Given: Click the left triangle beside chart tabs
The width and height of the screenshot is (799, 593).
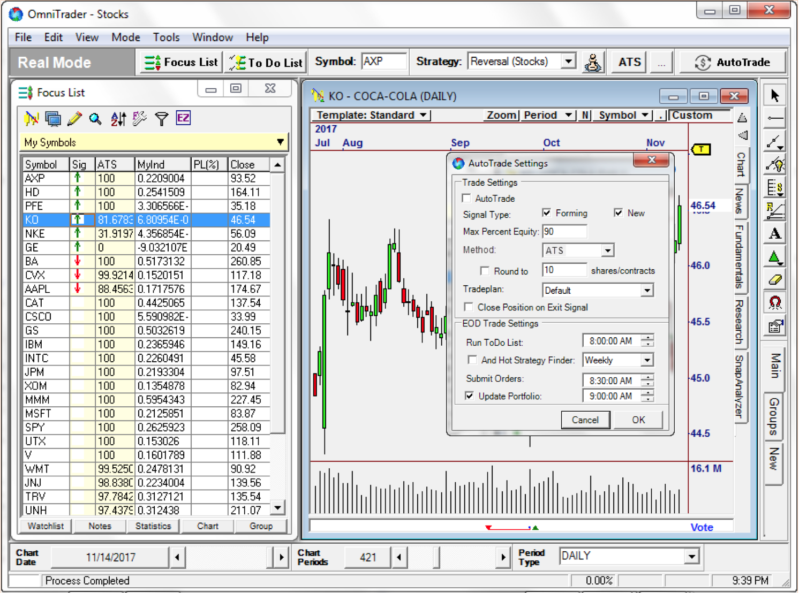Looking at the screenshot, I should click(742, 135).
